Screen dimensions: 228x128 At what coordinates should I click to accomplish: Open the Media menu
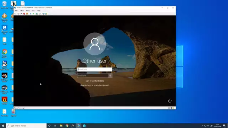tap(28, 11)
